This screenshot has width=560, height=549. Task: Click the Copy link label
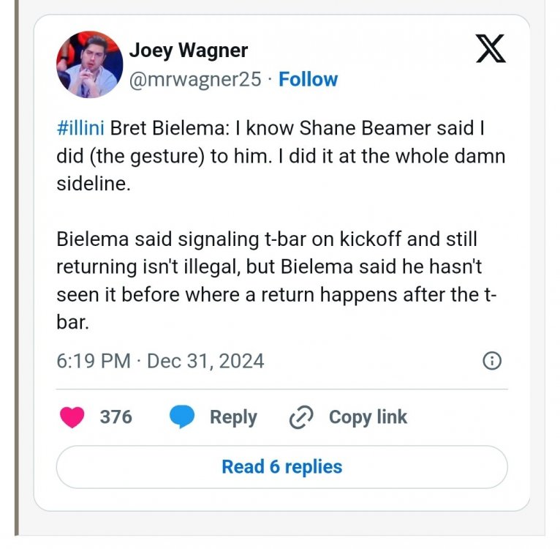(x=368, y=417)
